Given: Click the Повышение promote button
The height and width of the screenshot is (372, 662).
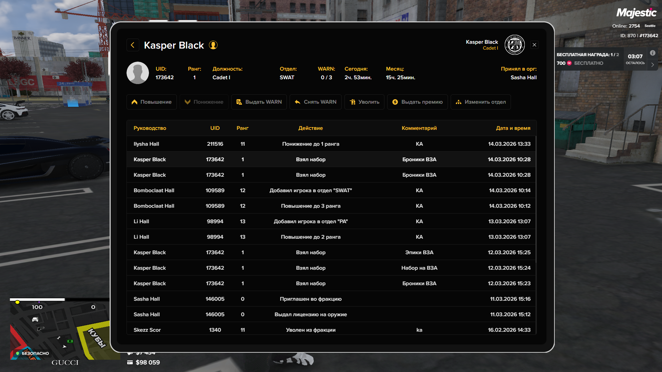Looking at the screenshot, I should pos(152,102).
